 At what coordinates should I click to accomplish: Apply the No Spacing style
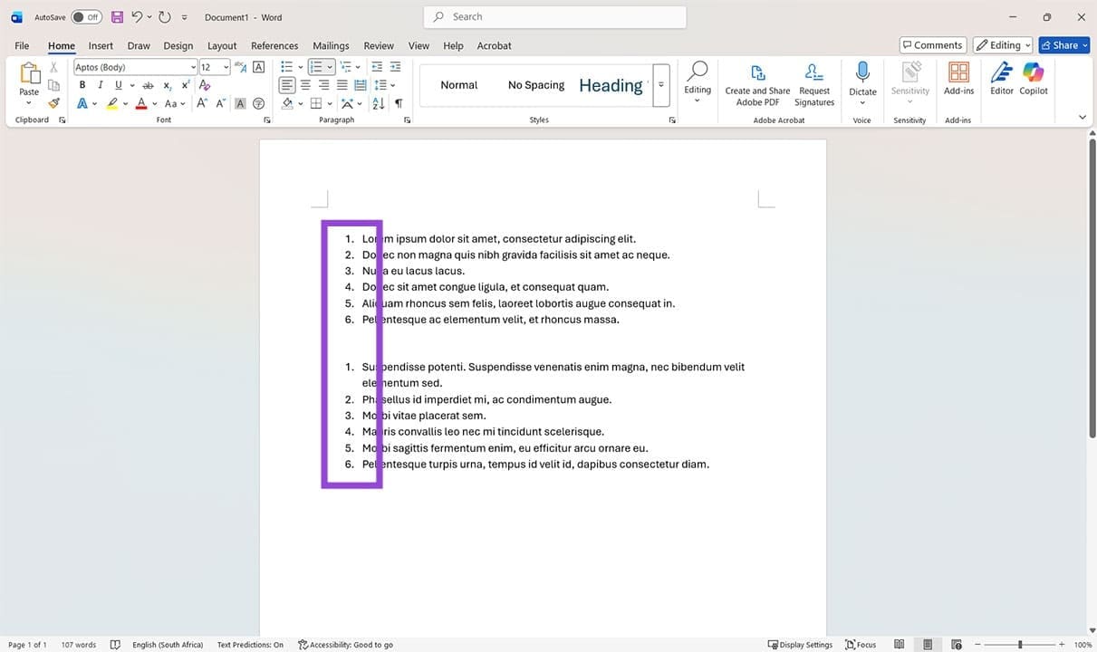coord(535,84)
